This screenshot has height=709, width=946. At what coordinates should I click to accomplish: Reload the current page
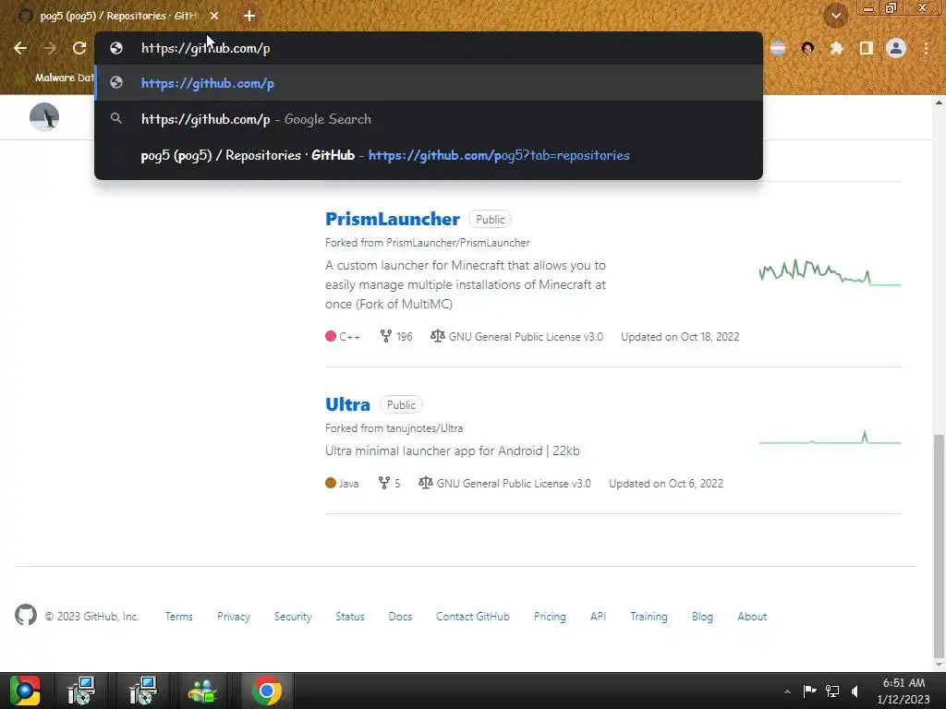click(x=79, y=48)
